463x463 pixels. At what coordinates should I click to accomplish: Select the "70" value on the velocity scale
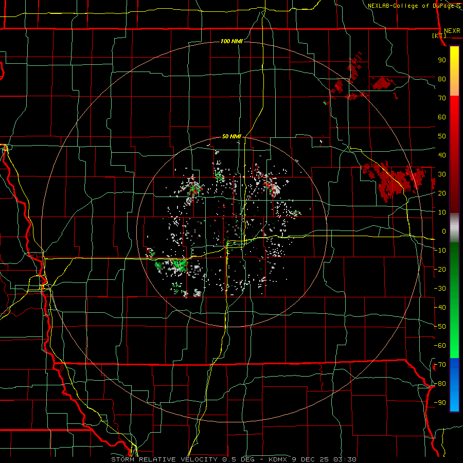pyautogui.click(x=442, y=98)
